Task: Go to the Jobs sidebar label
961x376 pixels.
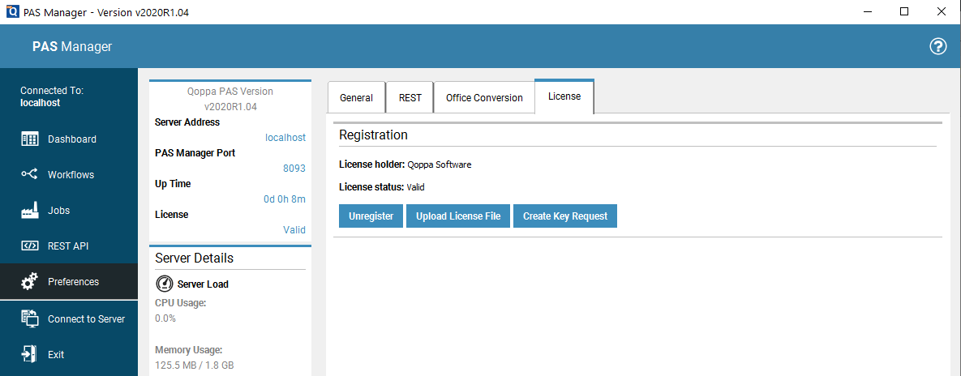Action: [x=59, y=211]
